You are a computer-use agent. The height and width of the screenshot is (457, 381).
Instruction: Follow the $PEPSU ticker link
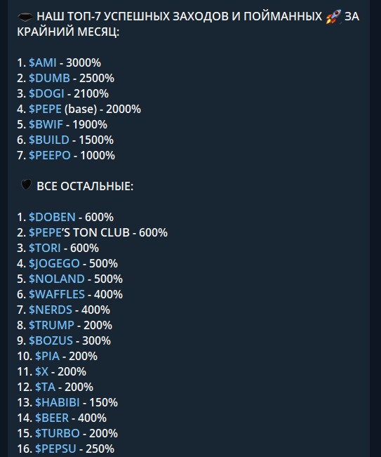(55, 449)
